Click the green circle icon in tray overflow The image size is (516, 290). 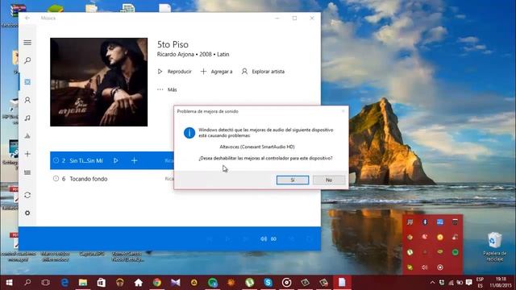455,252
